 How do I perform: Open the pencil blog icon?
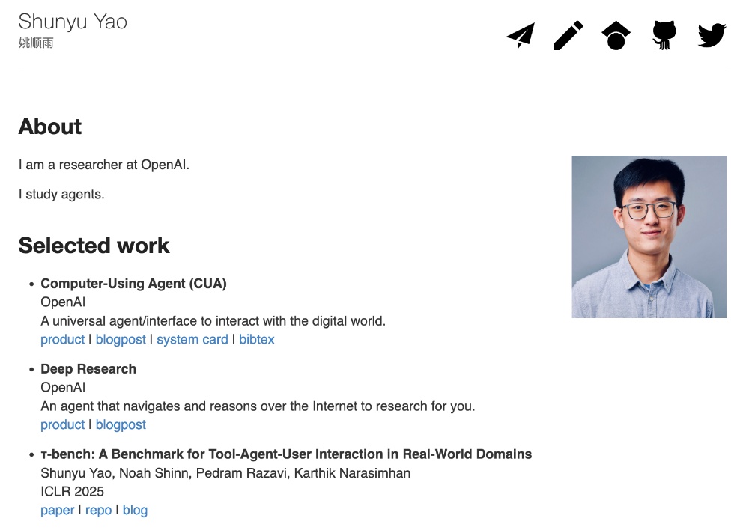(x=568, y=35)
